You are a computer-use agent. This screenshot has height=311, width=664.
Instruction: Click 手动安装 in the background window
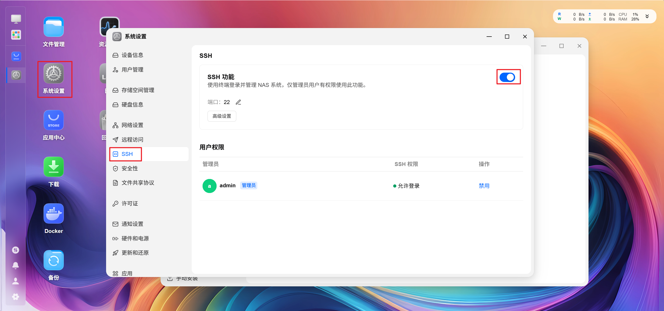click(187, 279)
